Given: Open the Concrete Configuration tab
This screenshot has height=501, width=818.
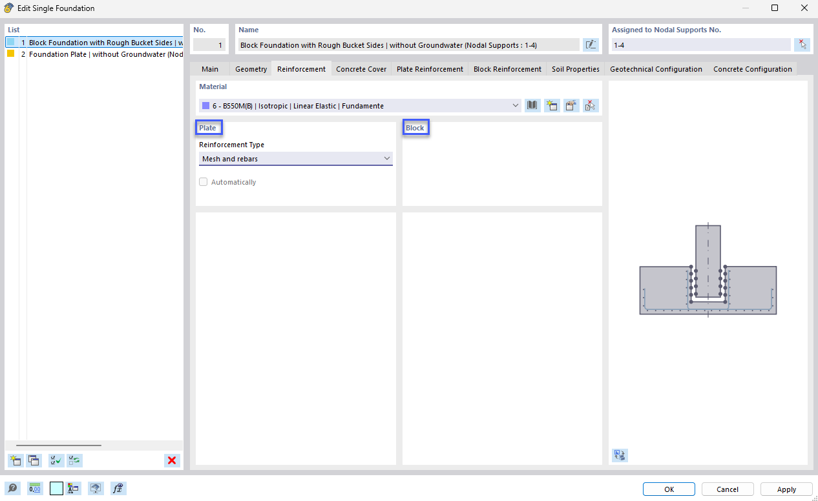Looking at the screenshot, I should (753, 69).
